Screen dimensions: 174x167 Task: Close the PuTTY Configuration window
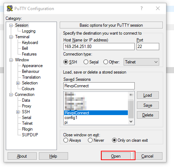(x=158, y=8)
